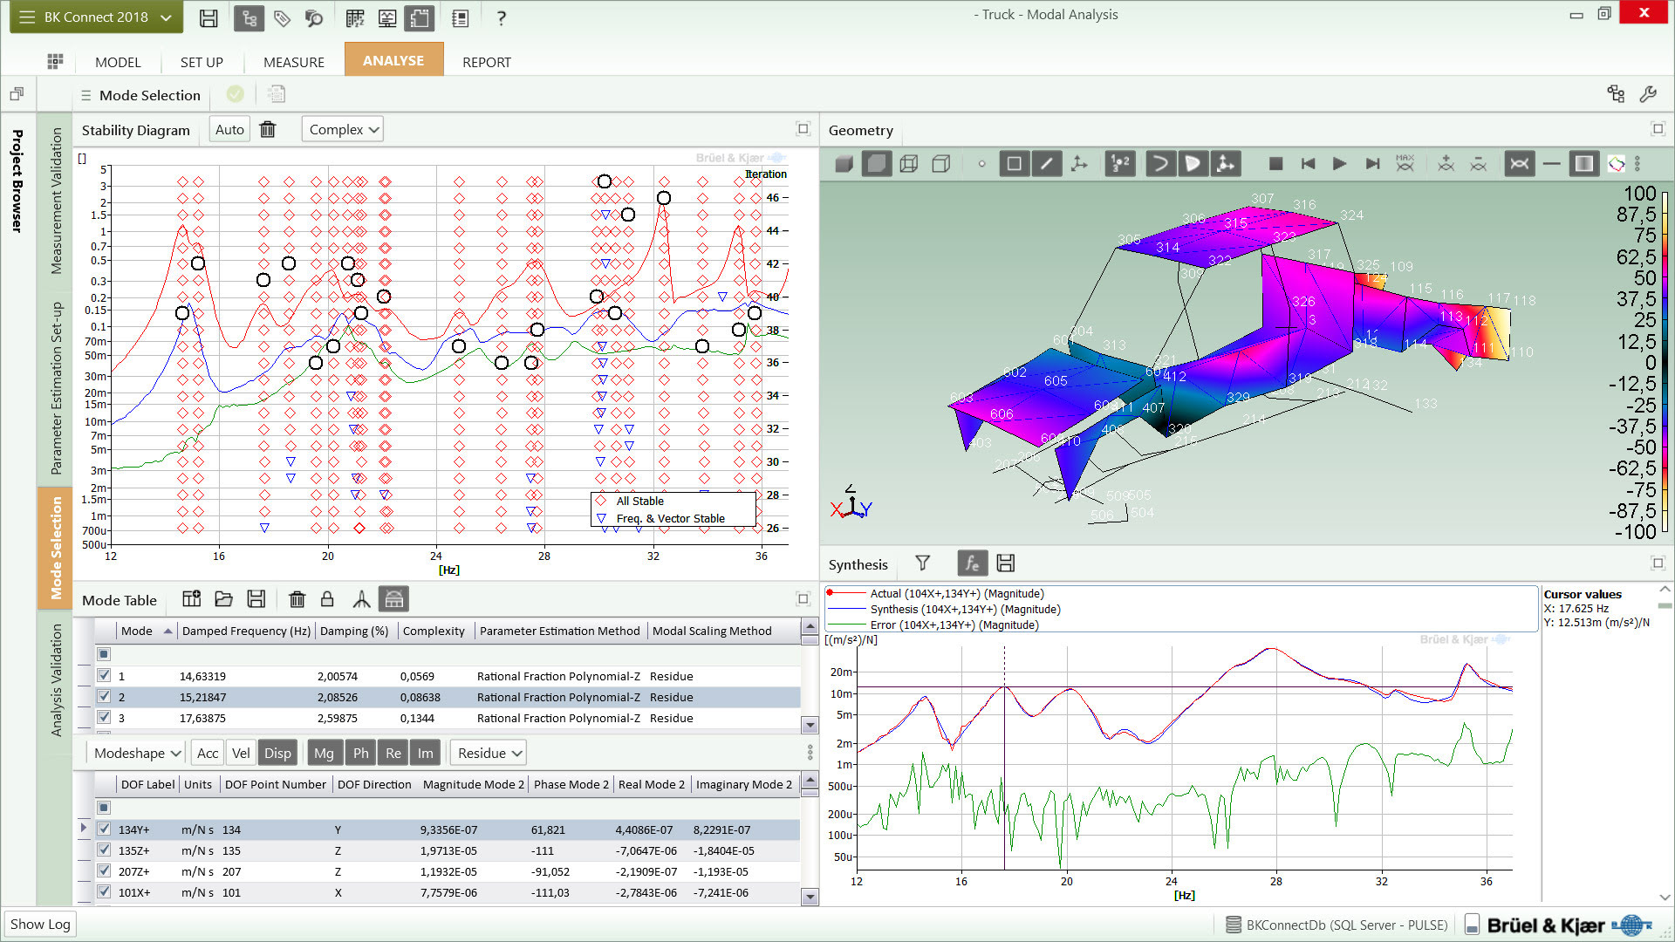Toggle the select-all checkbox in DOF Label column header

point(104,807)
